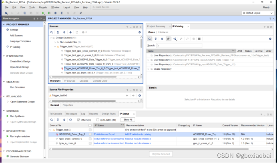Click Settings in Project Manager

click(x=14, y=30)
